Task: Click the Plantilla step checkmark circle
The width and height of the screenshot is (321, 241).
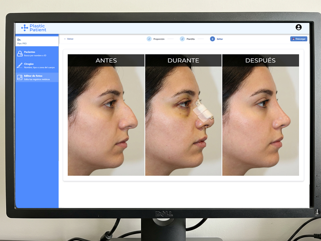Action: click(x=182, y=39)
